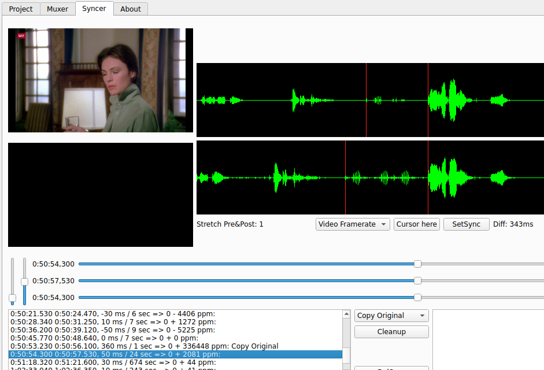Click the sync list scrollbar thumb
The height and width of the screenshot is (370, 544).
point(346,356)
